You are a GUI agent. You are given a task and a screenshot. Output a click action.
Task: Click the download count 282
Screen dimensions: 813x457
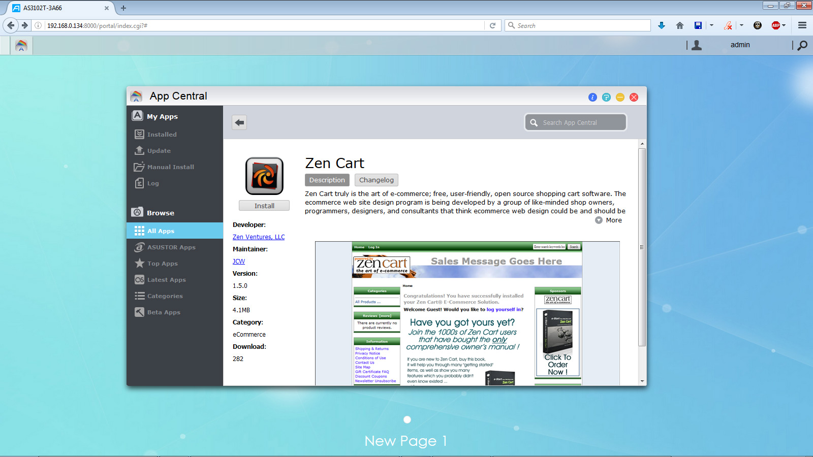[238, 359]
